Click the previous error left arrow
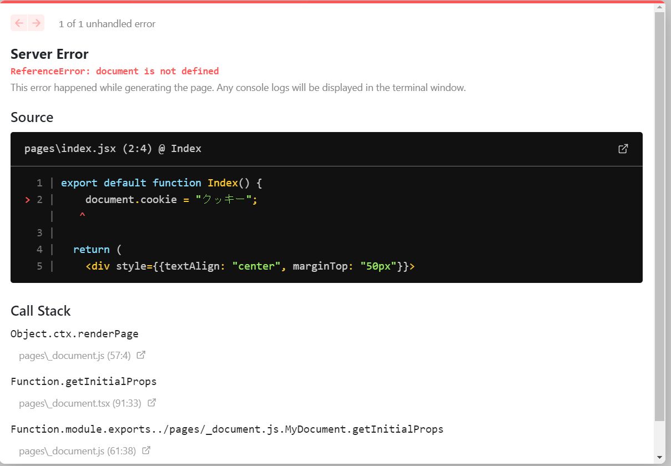Viewport: 671px width, 466px height. pyautogui.click(x=19, y=23)
